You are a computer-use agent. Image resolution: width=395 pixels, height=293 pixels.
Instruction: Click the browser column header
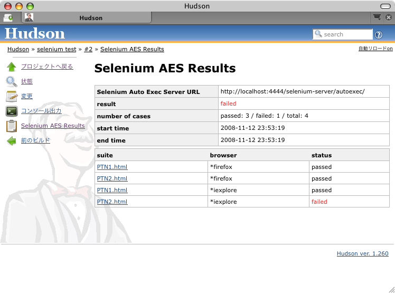coord(223,155)
